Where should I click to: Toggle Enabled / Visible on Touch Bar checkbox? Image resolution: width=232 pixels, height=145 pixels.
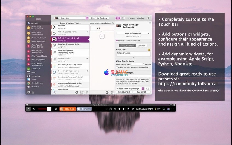(117, 40)
